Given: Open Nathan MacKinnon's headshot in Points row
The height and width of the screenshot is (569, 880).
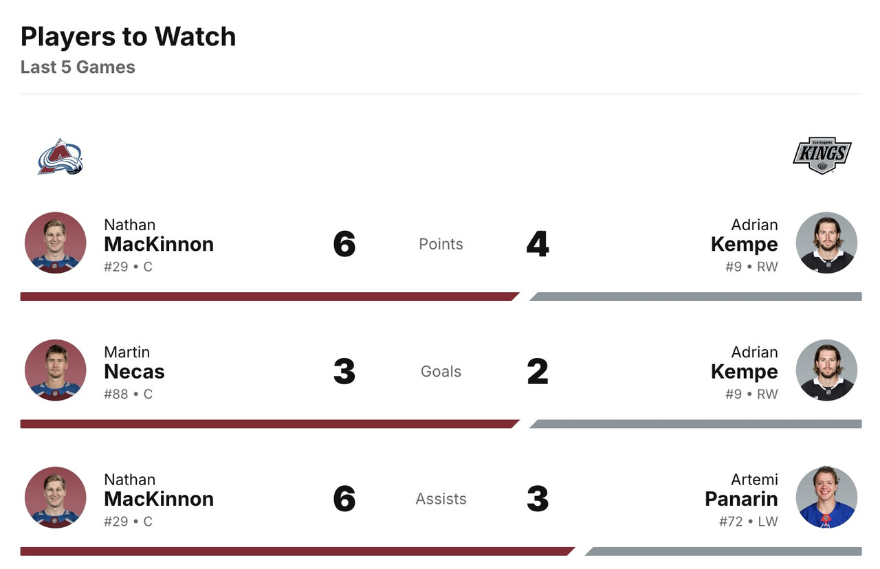Looking at the screenshot, I should [x=56, y=243].
